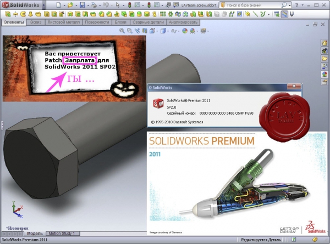Click the first Rebuild traffic light icon
Screen dimensions: 330x244
(x=130, y=5)
